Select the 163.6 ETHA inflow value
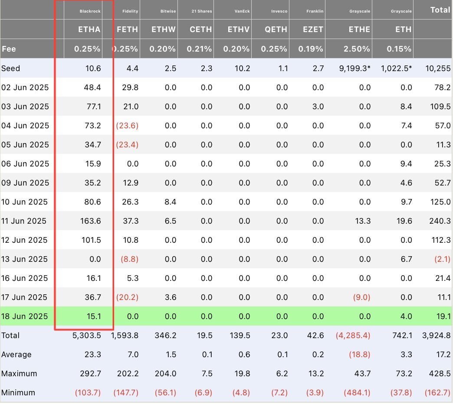The width and height of the screenshot is (453, 404). point(90,221)
